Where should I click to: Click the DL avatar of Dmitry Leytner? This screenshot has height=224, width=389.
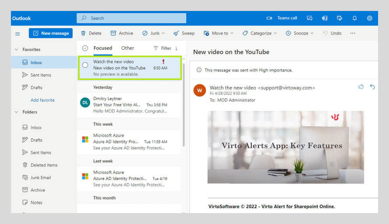tap(85, 103)
